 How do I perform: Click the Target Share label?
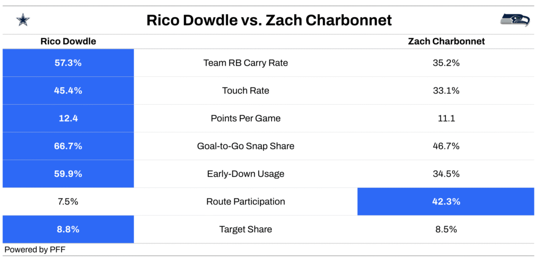coord(245,229)
